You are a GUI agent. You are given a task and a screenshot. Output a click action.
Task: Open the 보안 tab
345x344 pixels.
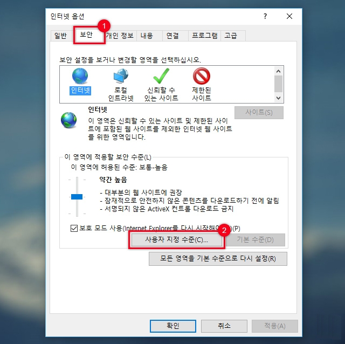[86, 35]
